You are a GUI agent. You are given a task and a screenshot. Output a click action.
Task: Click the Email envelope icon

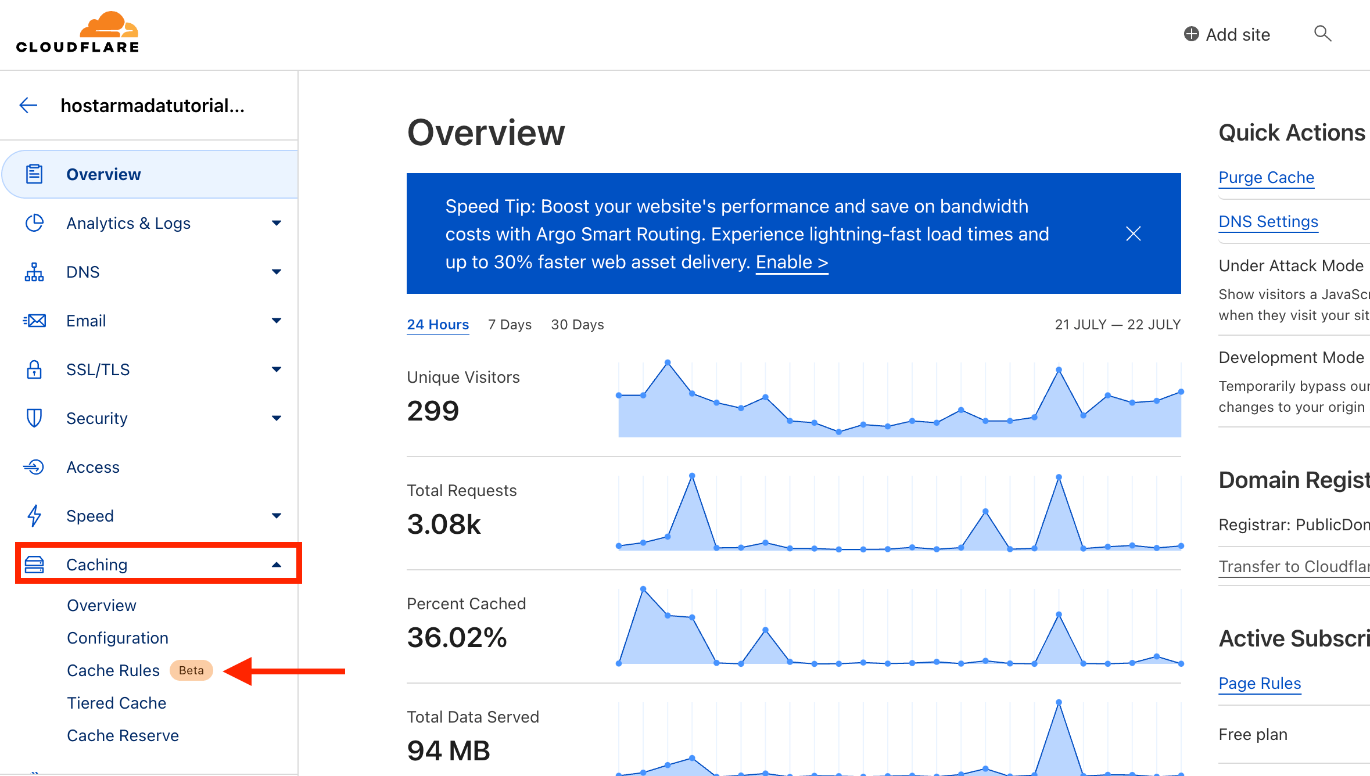click(34, 321)
